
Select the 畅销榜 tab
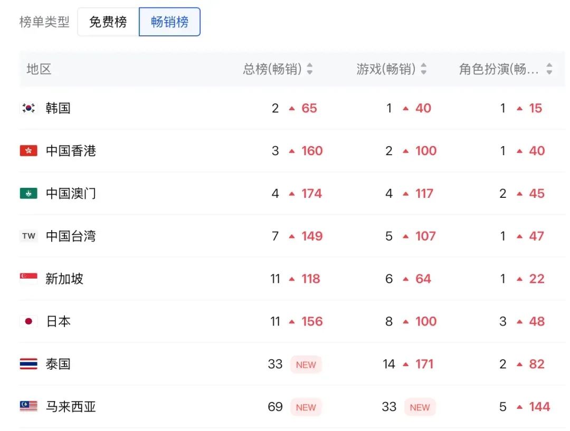169,22
